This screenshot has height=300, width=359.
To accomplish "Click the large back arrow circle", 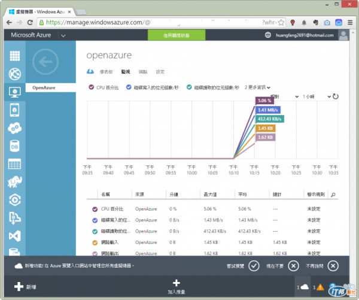I will (x=45, y=62).
